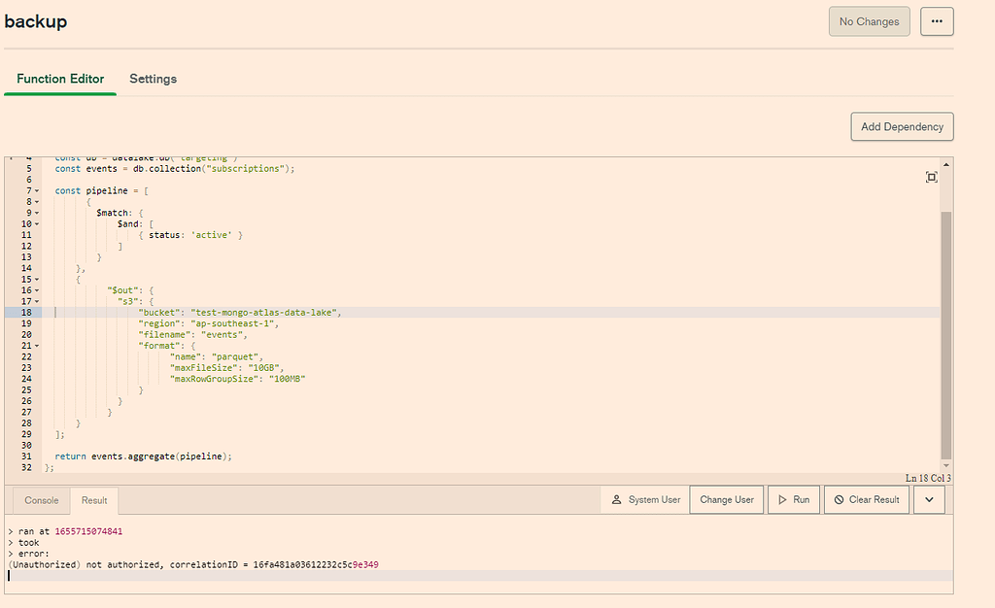Click the Add Dependency button
The width and height of the screenshot is (995, 608).
(x=902, y=126)
